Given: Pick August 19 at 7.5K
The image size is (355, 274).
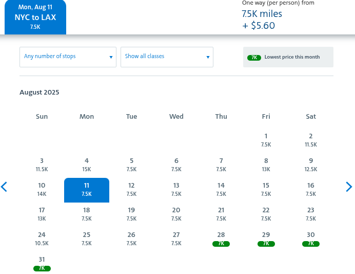Looking at the screenshot, I should click(x=131, y=215).
